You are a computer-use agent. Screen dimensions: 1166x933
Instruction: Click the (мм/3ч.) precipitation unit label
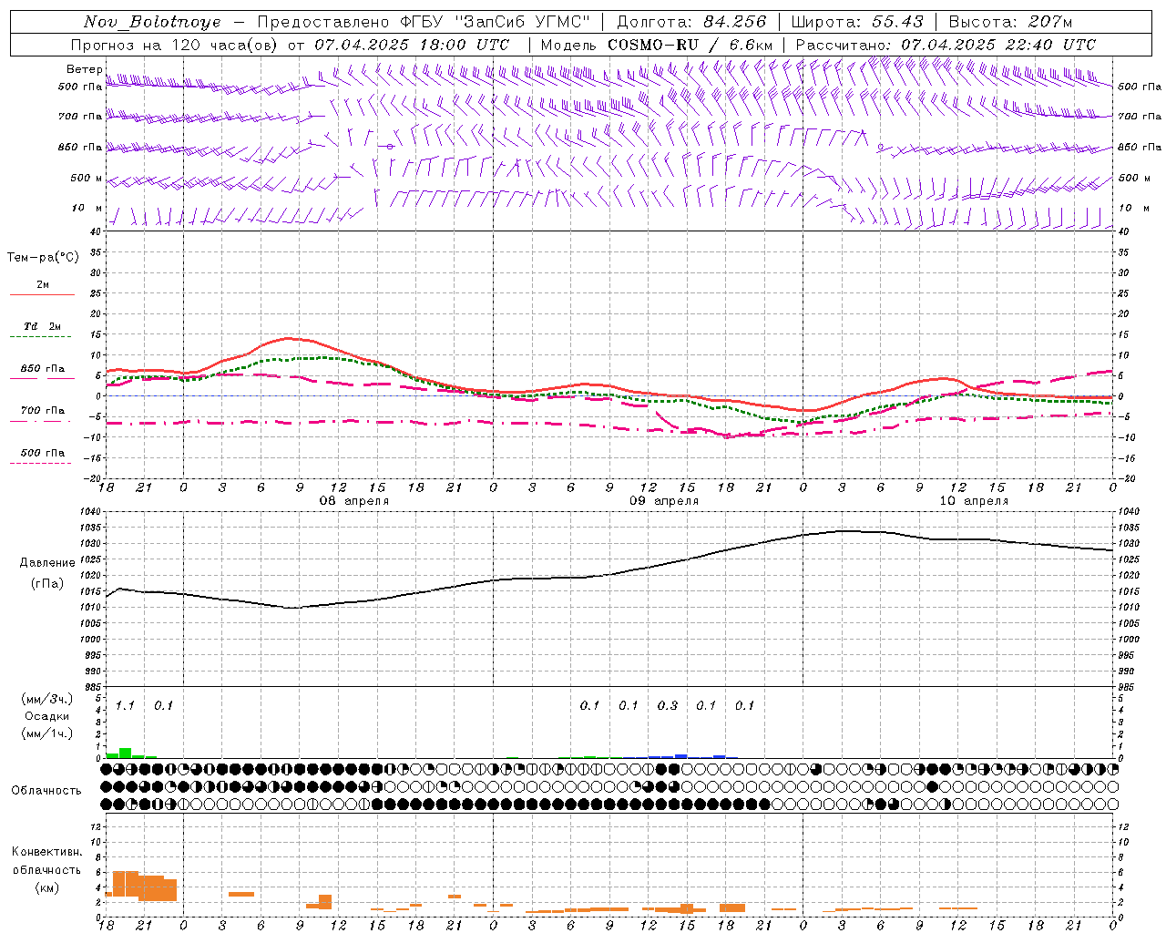47,699
